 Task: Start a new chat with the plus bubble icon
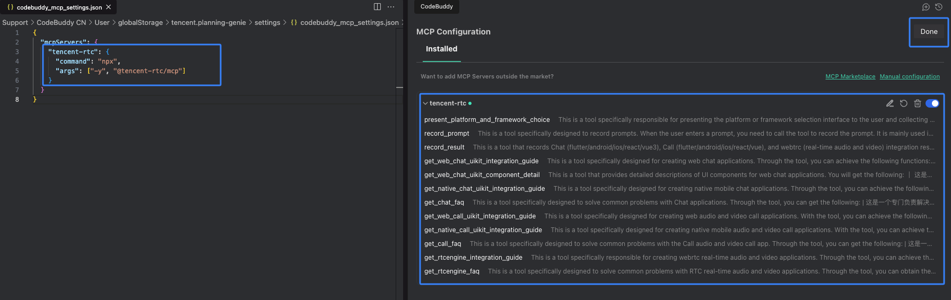926,7
